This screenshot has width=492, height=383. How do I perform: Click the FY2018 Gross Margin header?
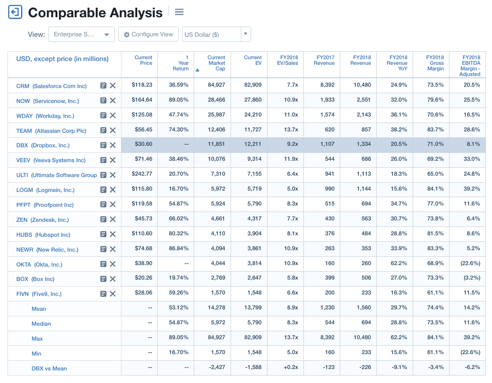click(x=435, y=63)
